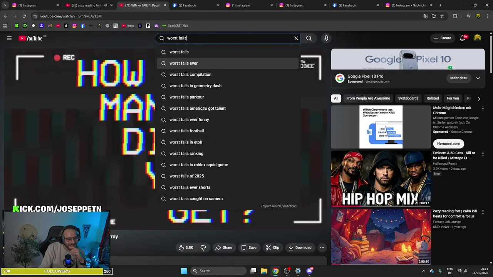Open the YouTube hamburger guide menu
493x277 pixels.
coord(9,38)
